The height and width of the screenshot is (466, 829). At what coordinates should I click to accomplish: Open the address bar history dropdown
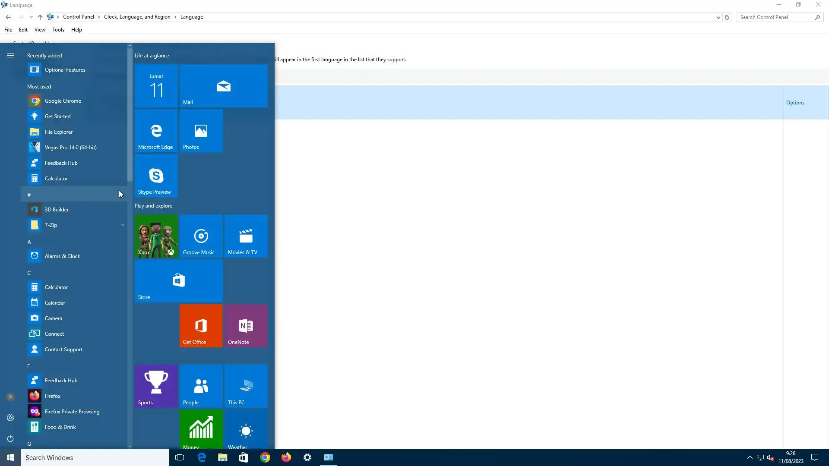[x=718, y=17]
